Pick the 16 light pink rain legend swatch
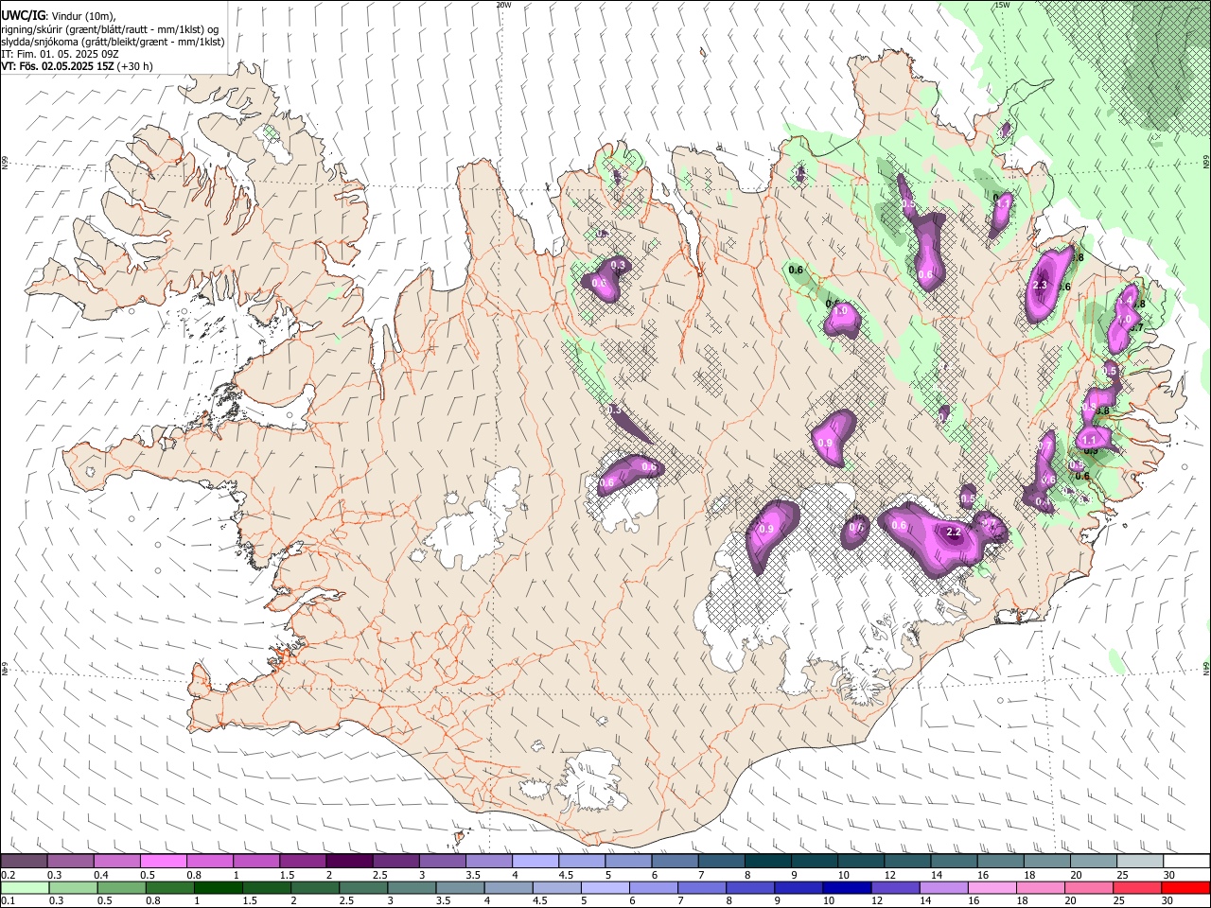 click(992, 887)
